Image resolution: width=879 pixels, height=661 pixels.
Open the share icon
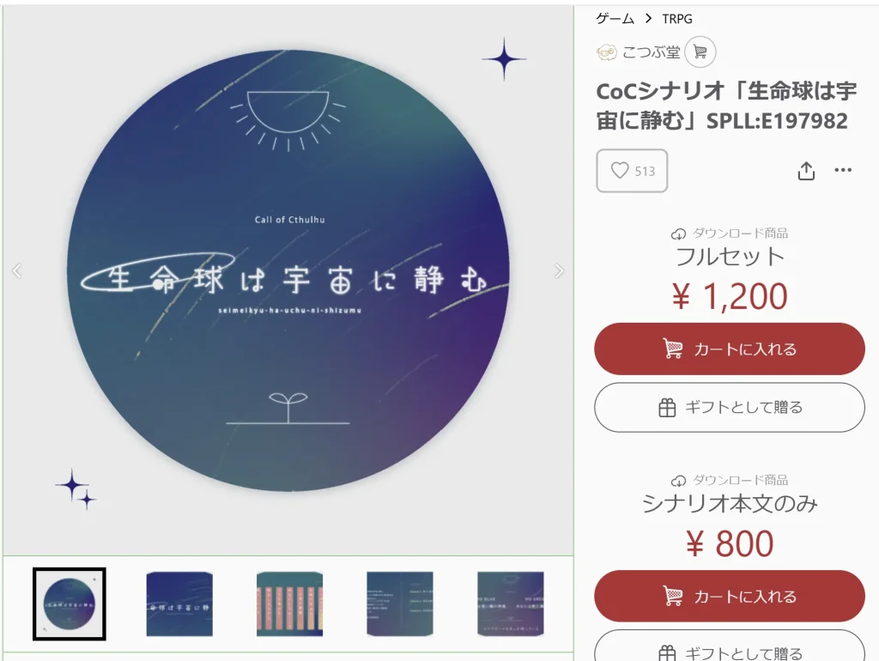(806, 171)
